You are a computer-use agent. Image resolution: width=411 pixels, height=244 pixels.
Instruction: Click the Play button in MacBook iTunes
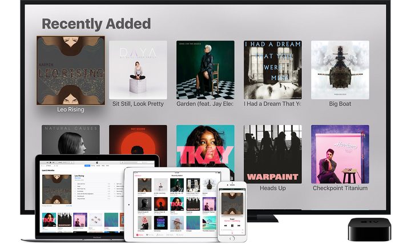51,163
